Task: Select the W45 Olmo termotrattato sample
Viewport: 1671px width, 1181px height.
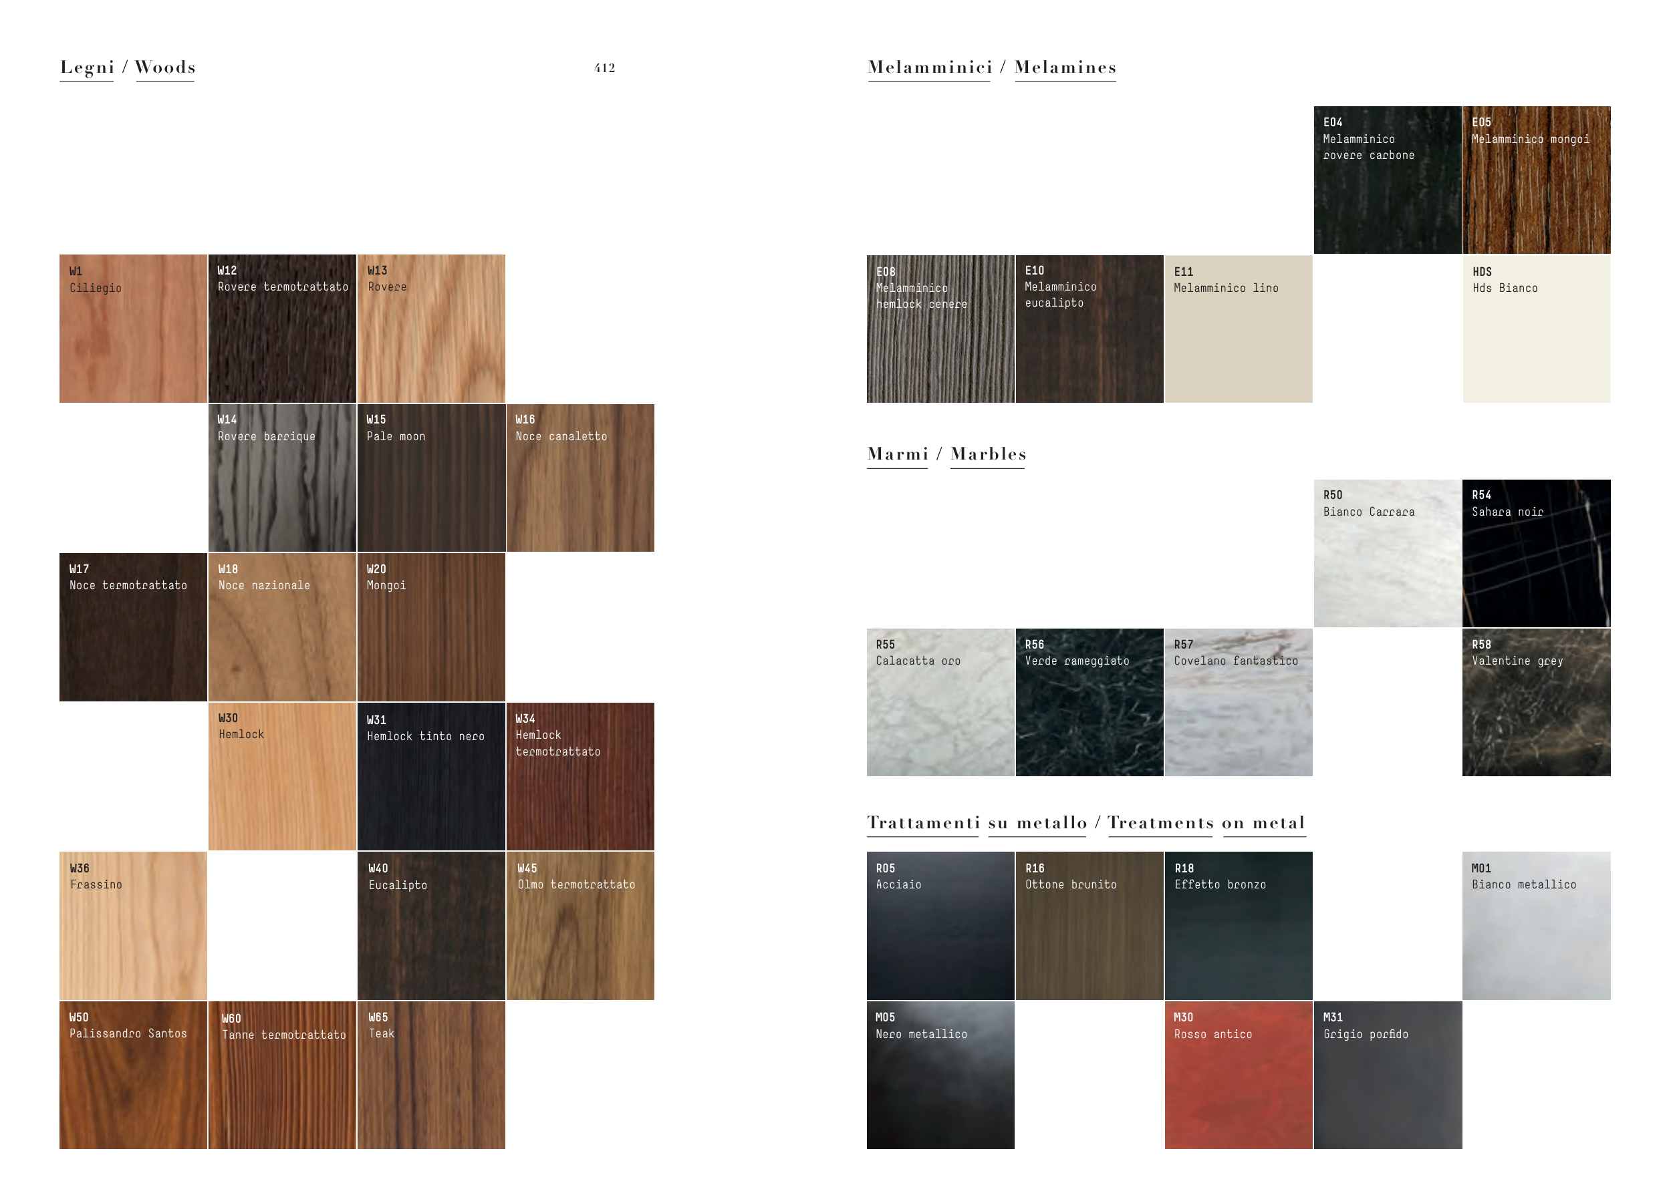Action: (580, 925)
